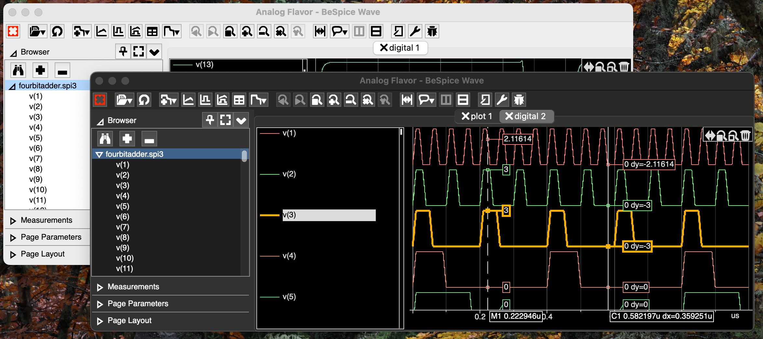Open the analog plot view icon
The width and height of the screenshot is (763, 339).
coord(189,100)
